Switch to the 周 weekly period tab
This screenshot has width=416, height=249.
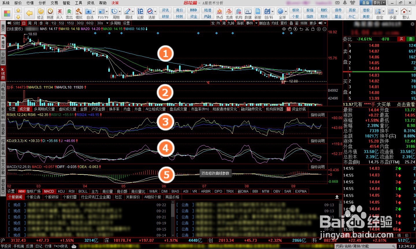30,23
